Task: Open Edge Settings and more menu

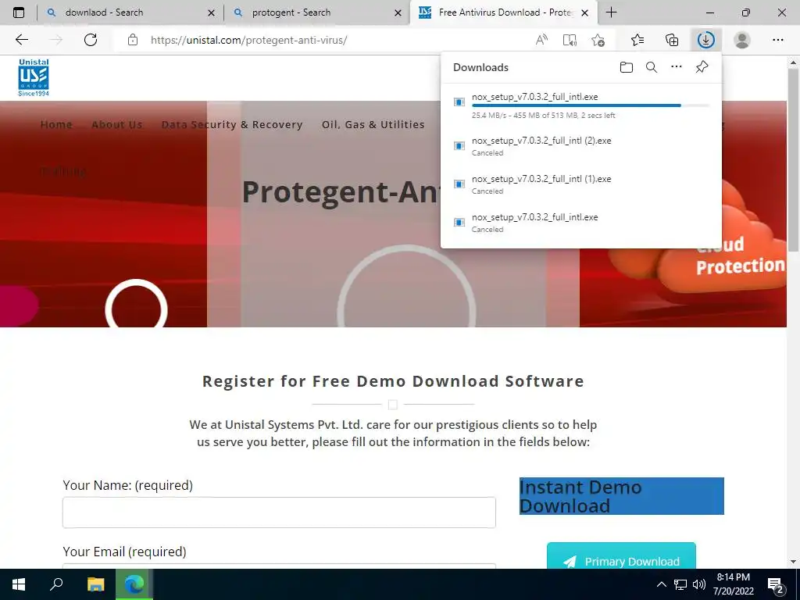Action: 777,40
